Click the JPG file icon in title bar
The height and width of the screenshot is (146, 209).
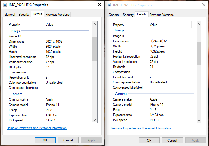click(x=110, y=5)
